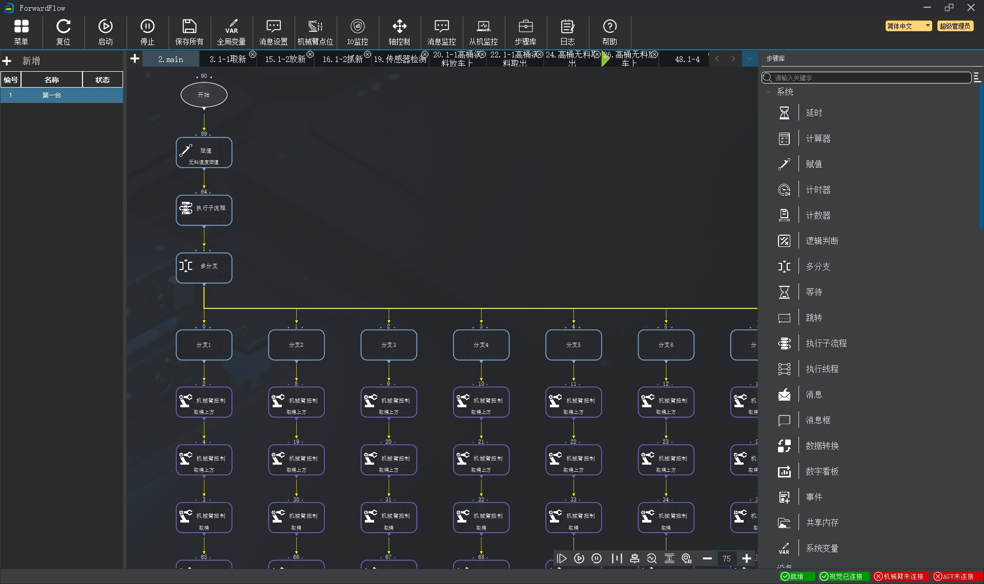Click the zoom in plus button

coord(747,558)
